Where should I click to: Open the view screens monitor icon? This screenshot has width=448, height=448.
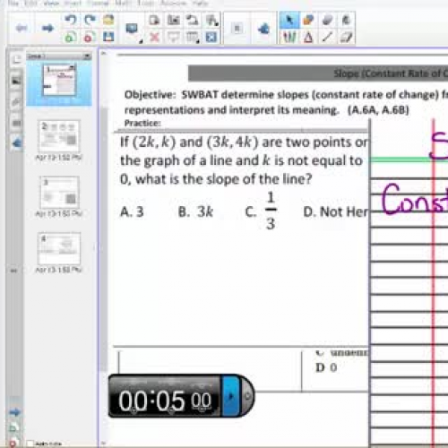tap(132, 29)
